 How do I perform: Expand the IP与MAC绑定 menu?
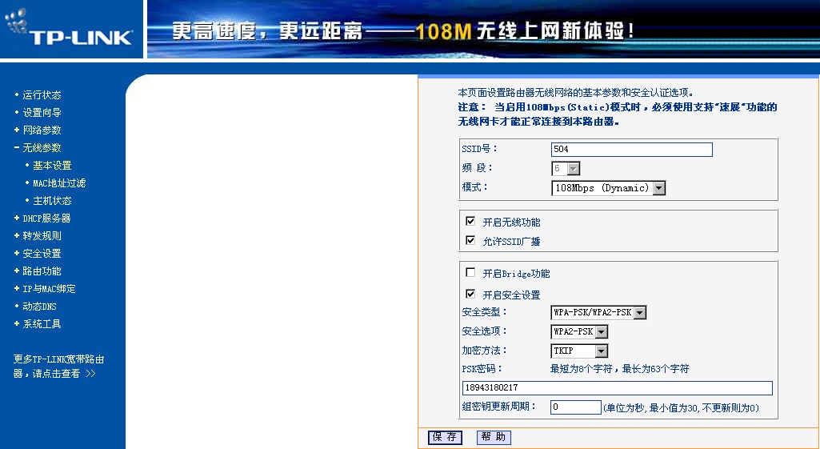(49, 289)
